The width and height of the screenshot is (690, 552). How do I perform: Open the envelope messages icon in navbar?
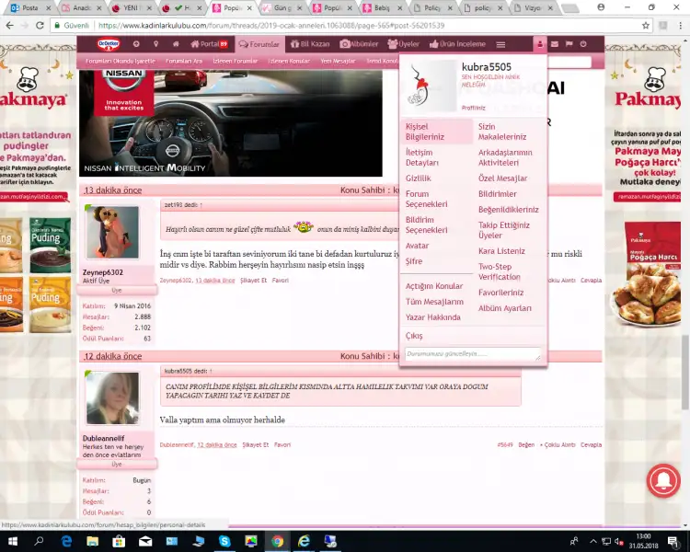(554, 44)
